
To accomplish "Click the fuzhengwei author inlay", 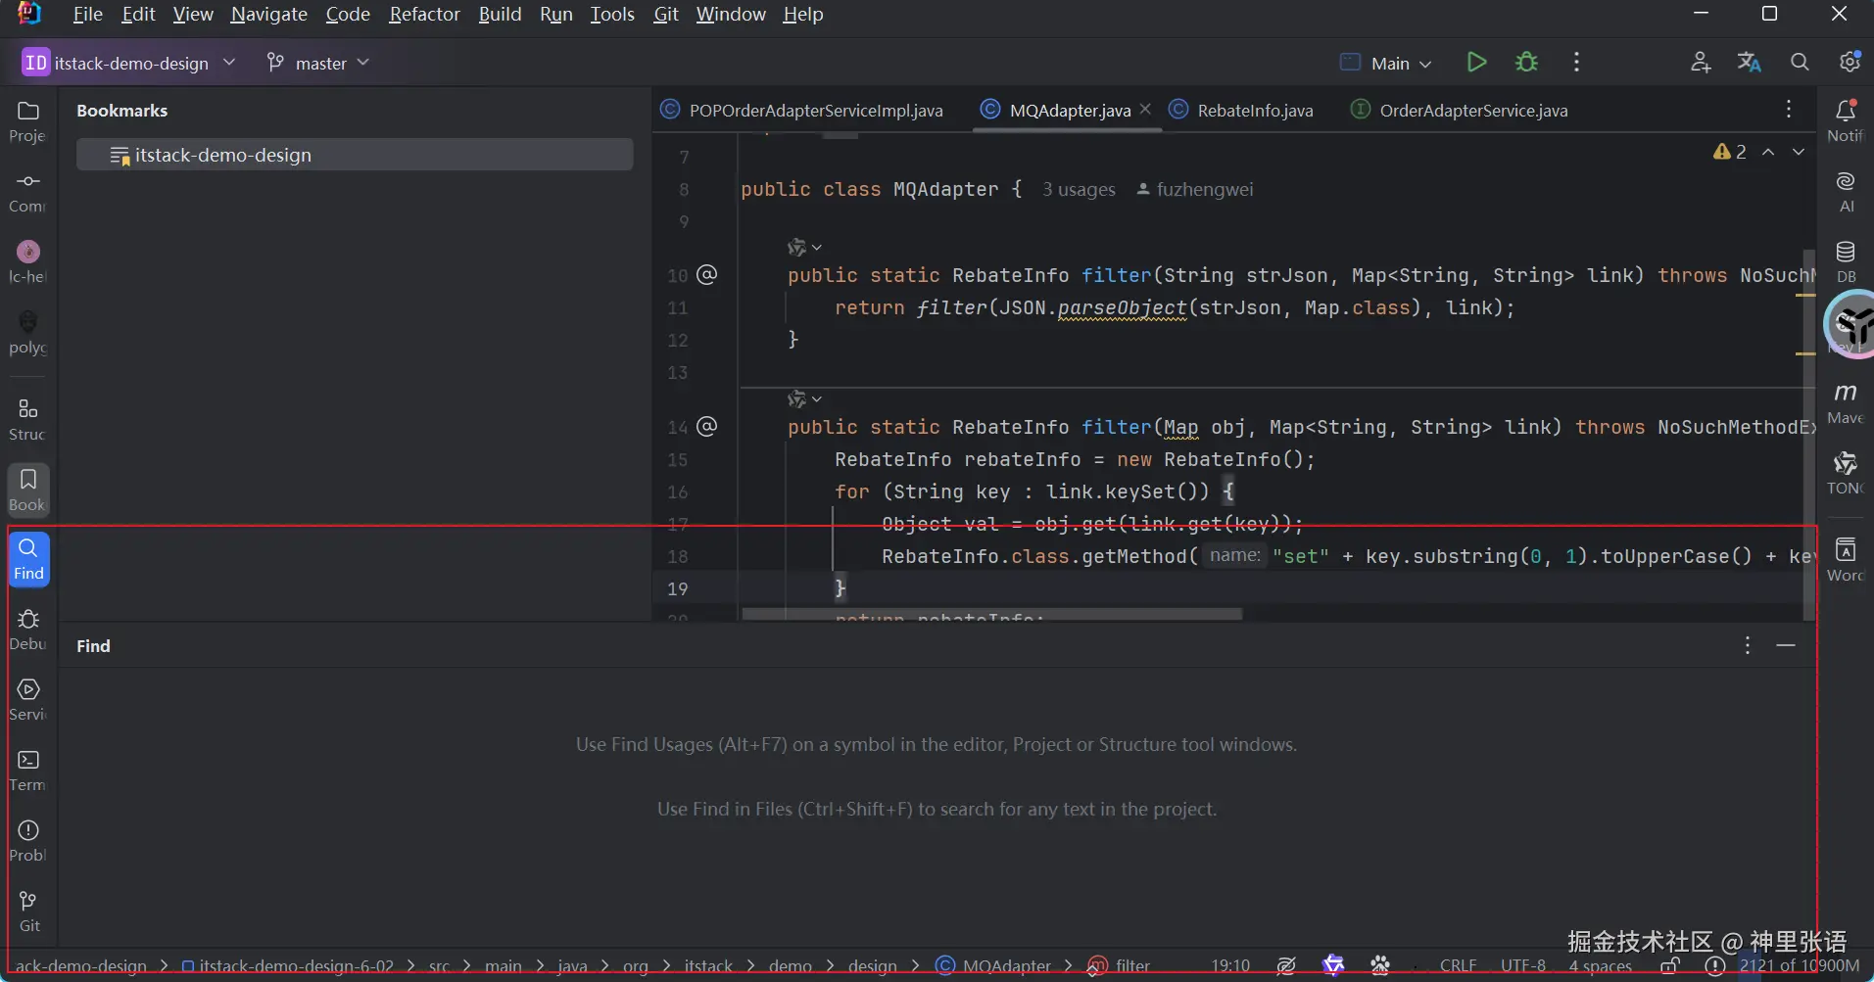I will 1195,190.
